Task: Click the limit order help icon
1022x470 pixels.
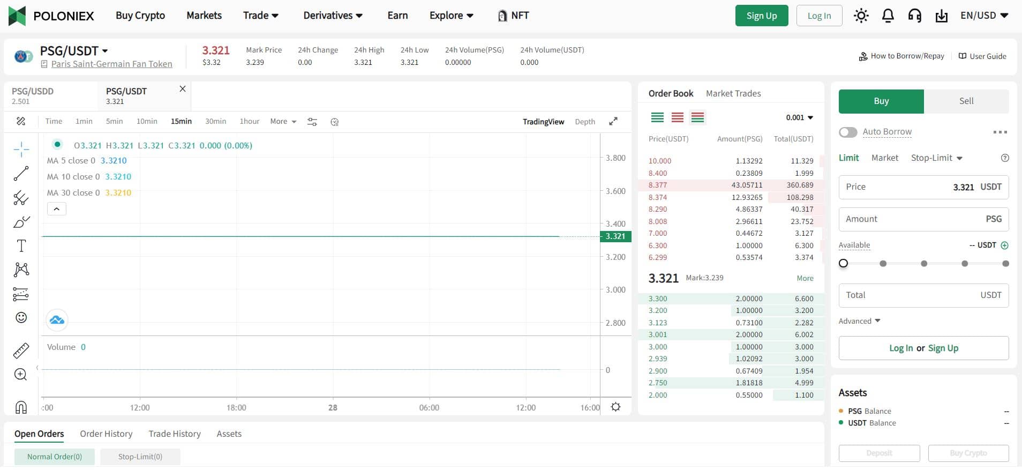Action: click(x=1005, y=158)
